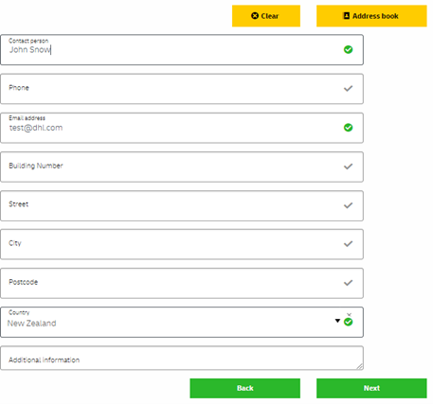Click the checkmark icon in Street field
Viewport: 433px width, 404px height.
pyautogui.click(x=348, y=205)
